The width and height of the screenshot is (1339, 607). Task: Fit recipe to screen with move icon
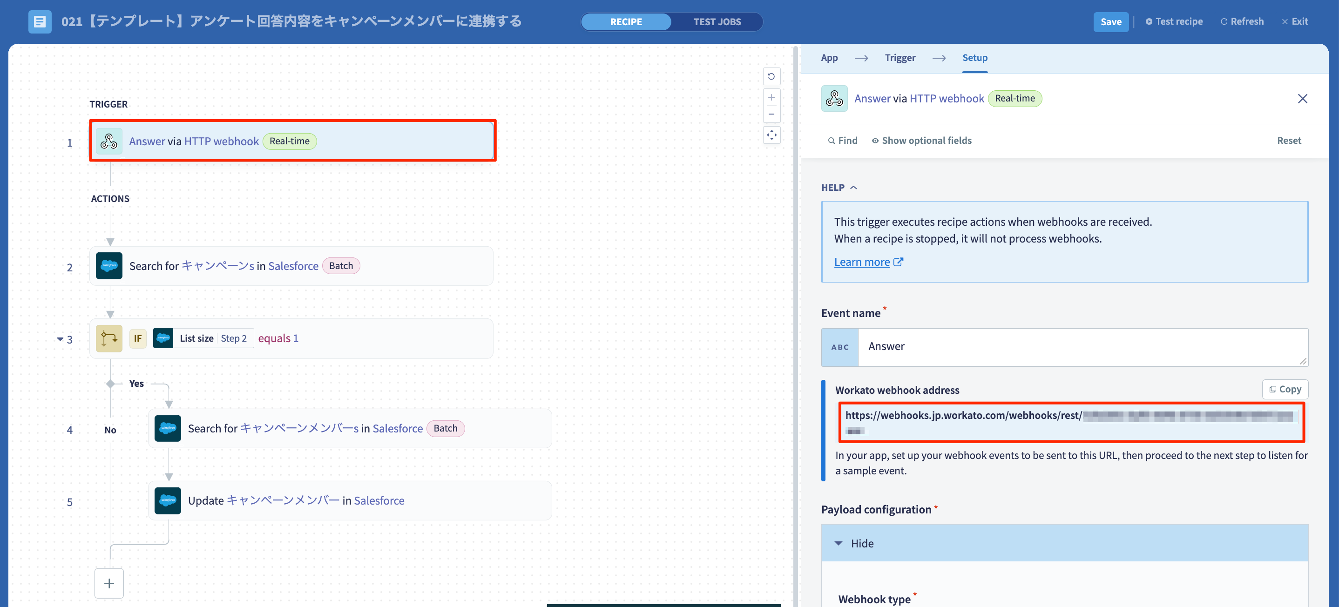click(771, 135)
